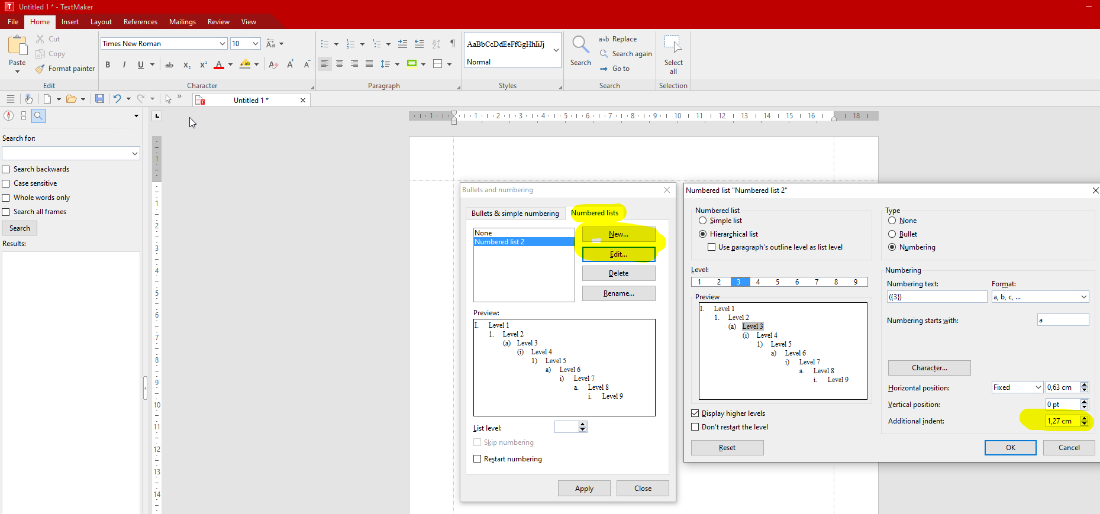Click the Paste clipboard icon

(x=17, y=46)
